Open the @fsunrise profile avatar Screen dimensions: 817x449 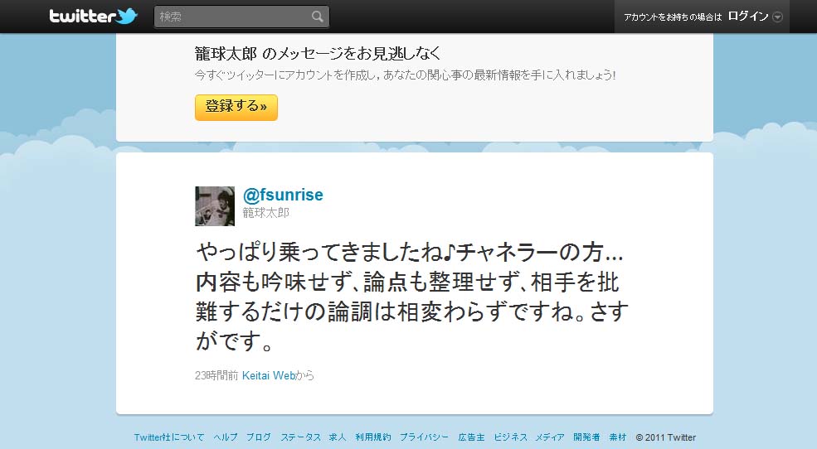[215, 206]
